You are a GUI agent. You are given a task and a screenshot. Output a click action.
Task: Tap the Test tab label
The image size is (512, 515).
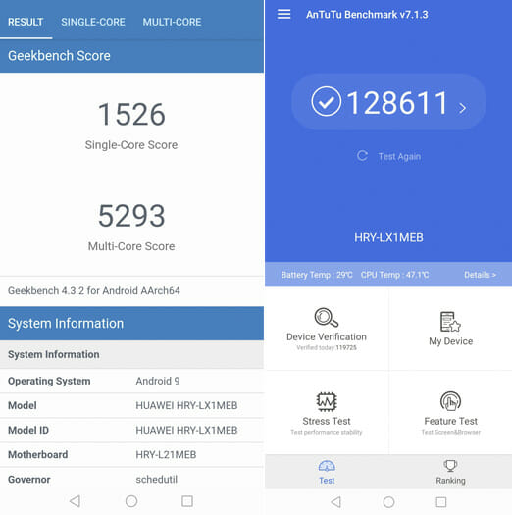[327, 481]
